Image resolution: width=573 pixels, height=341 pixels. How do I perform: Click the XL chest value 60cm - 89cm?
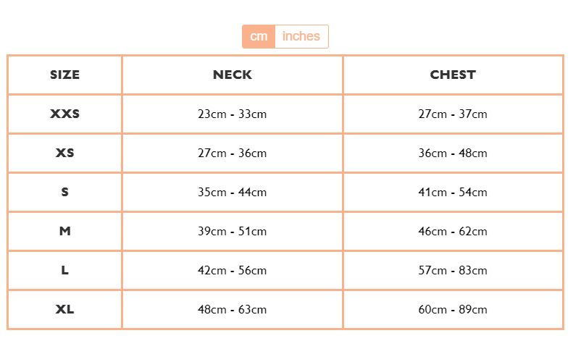click(453, 310)
